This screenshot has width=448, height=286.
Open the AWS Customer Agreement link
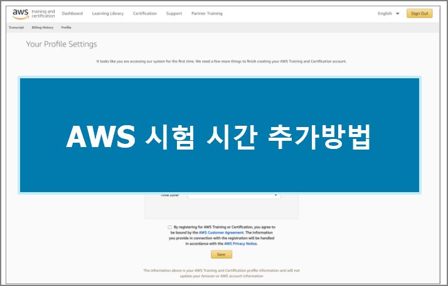tap(221, 233)
